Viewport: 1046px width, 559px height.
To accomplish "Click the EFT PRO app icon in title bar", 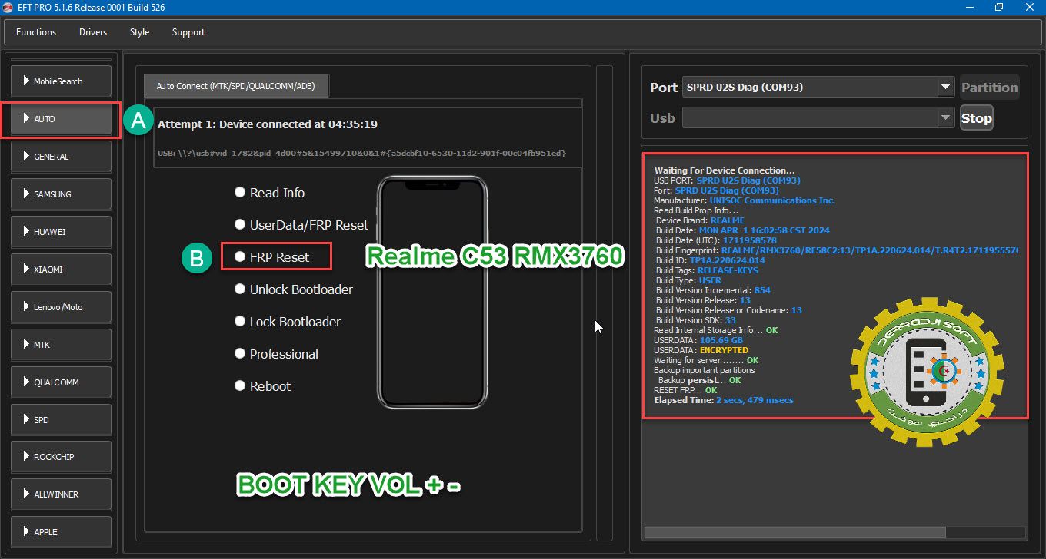I will (x=9, y=8).
